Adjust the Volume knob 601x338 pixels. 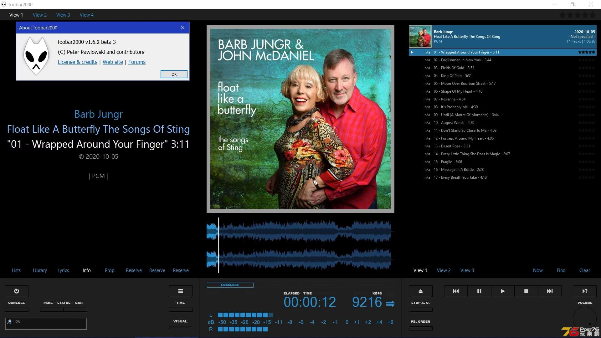pyautogui.click(x=585, y=319)
